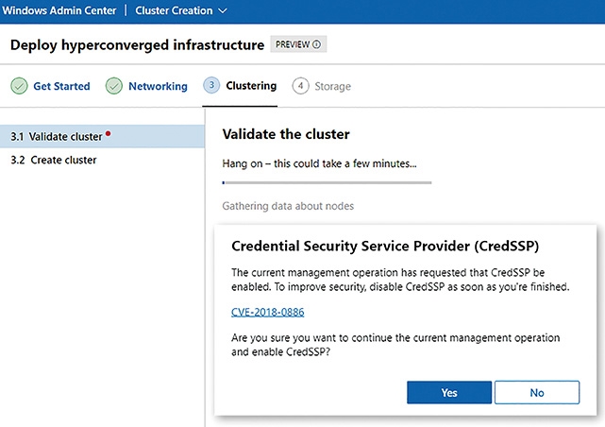Click the PREVIEW info icon
Screen dimensions: 605x427
317,44
